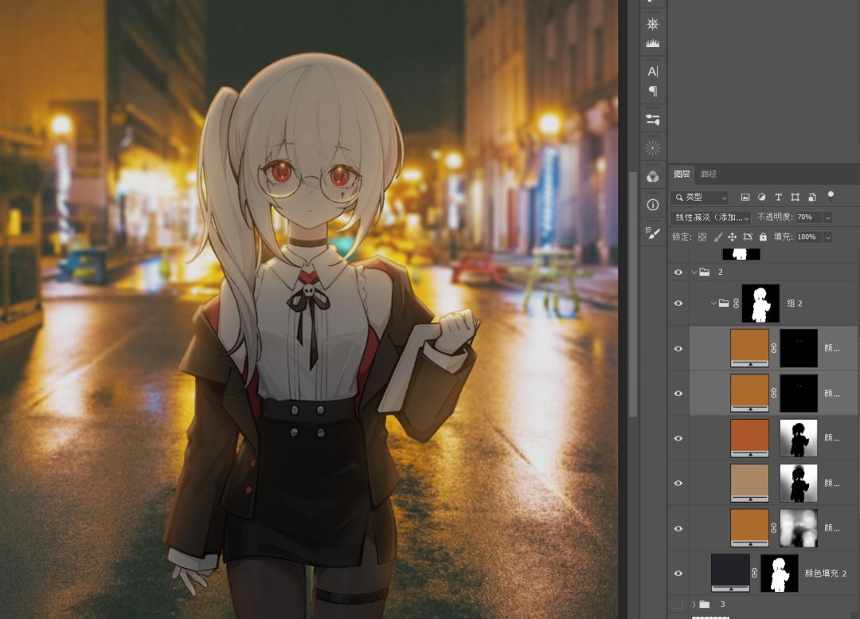This screenshot has height=619, width=860.
Task: Expand the folder group 3
Action: click(x=694, y=605)
